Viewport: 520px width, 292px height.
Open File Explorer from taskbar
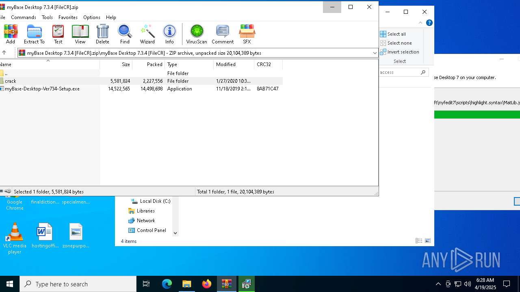tap(187, 284)
